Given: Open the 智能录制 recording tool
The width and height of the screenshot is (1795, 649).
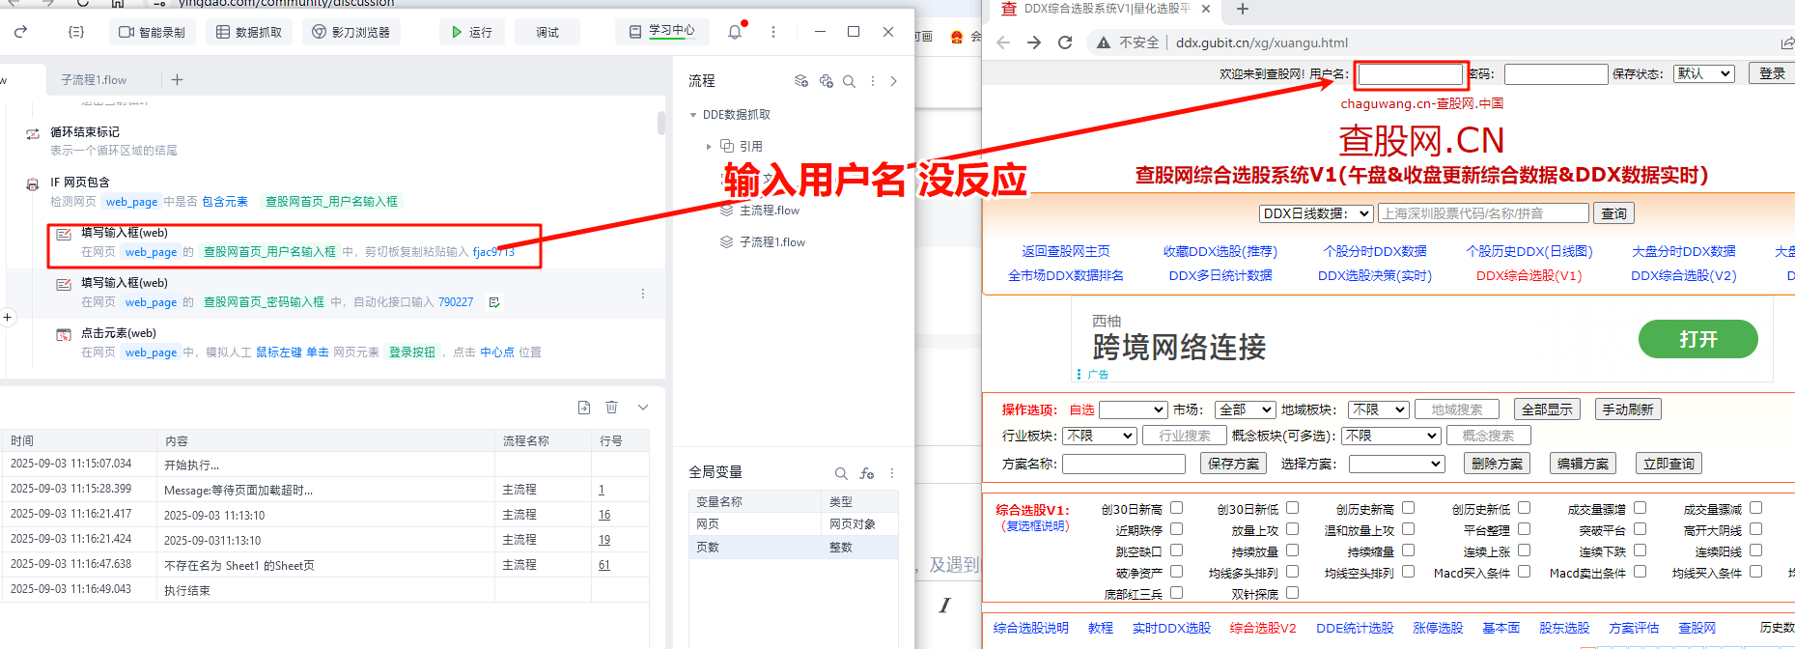Looking at the screenshot, I should [153, 32].
